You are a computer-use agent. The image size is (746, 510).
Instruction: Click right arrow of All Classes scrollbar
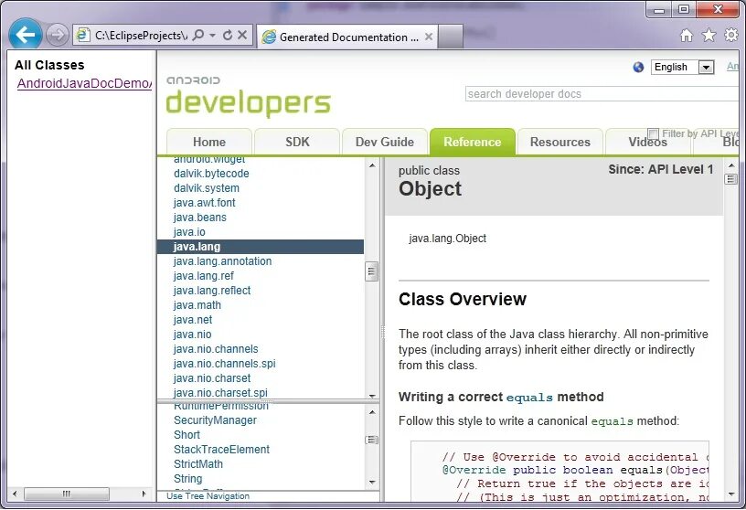pos(144,494)
